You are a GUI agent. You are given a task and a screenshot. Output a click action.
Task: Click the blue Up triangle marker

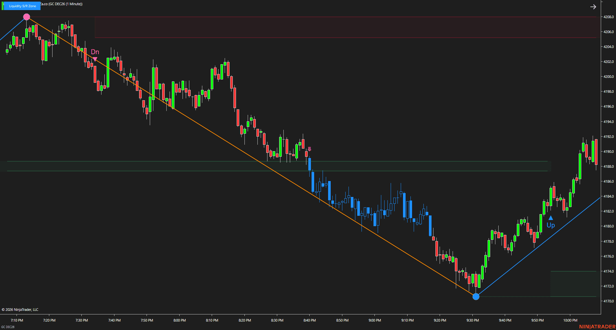pyautogui.click(x=551, y=218)
